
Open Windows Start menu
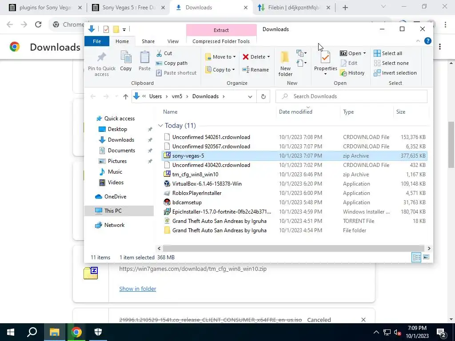11,332
